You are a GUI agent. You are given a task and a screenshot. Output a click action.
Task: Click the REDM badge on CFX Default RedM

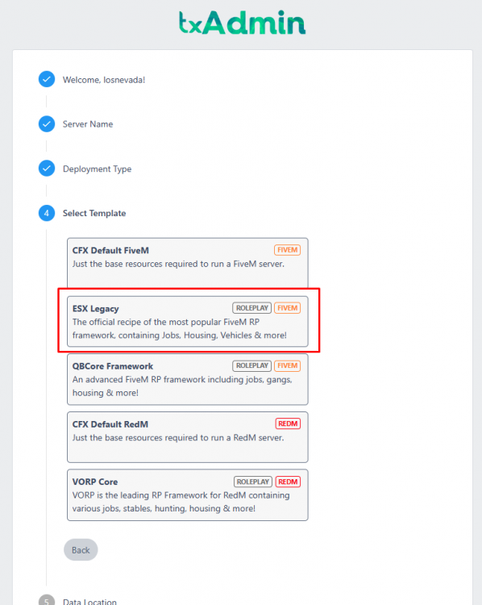click(288, 423)
